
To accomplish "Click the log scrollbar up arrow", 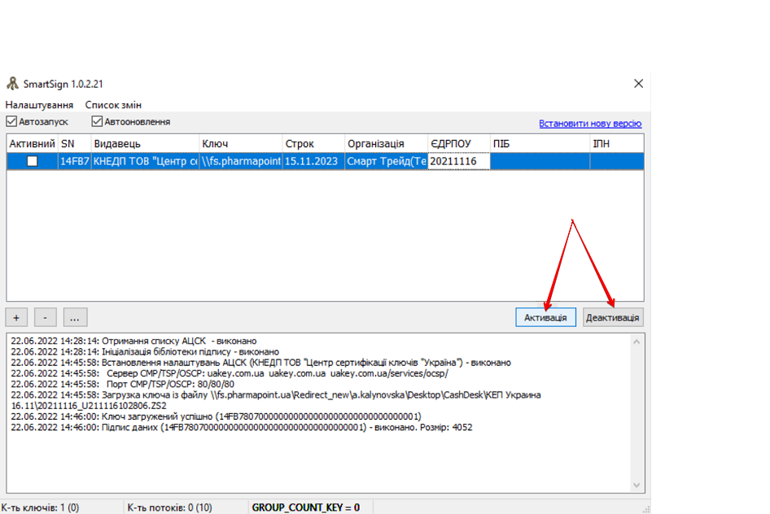I will (637, 342).
